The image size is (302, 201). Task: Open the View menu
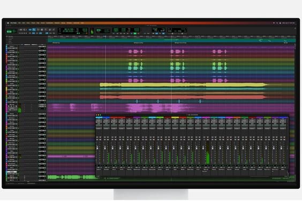point(28,23)
